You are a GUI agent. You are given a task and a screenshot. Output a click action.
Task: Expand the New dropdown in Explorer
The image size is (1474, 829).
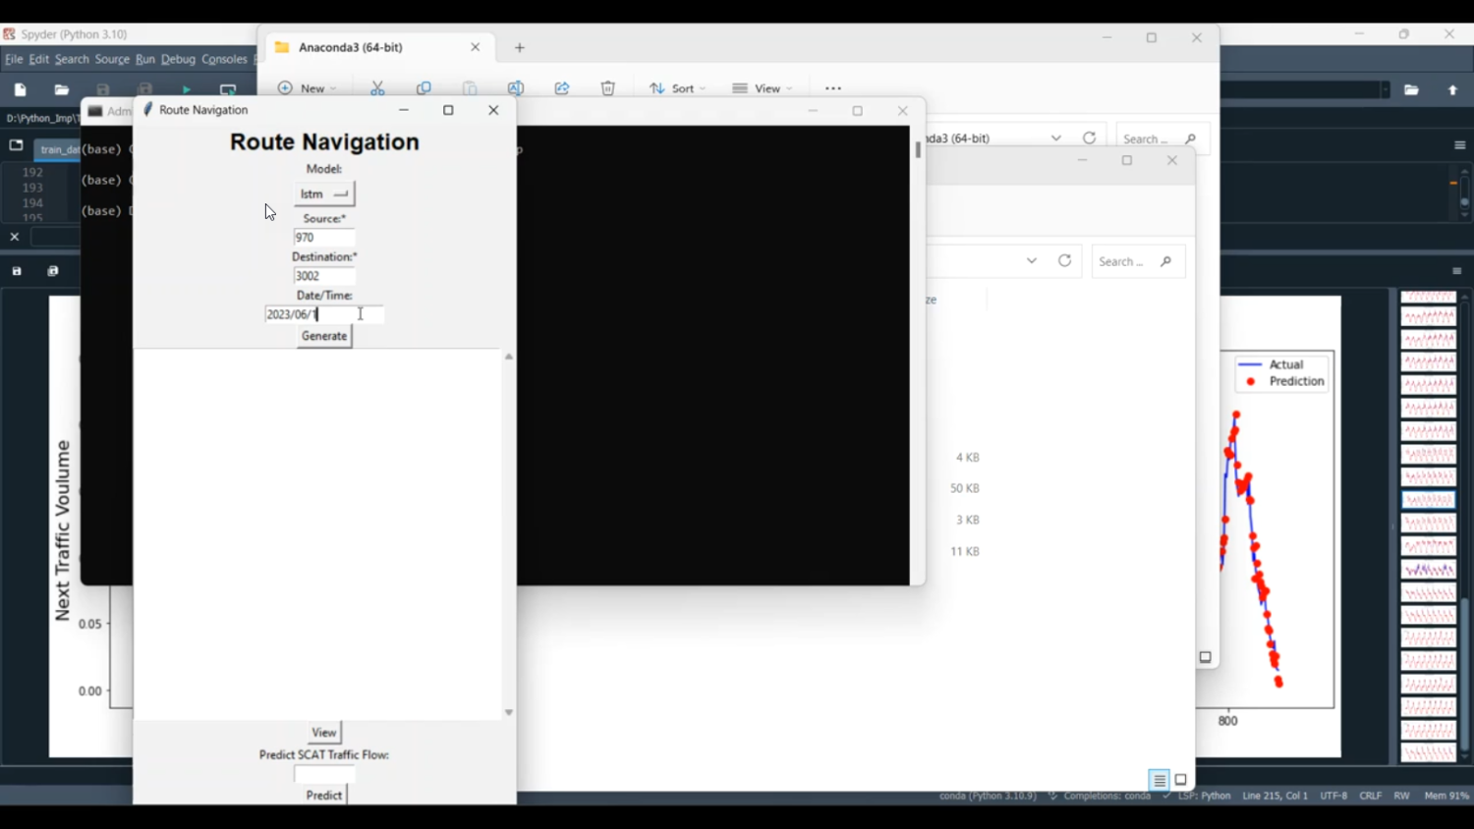tap(308, 88)
